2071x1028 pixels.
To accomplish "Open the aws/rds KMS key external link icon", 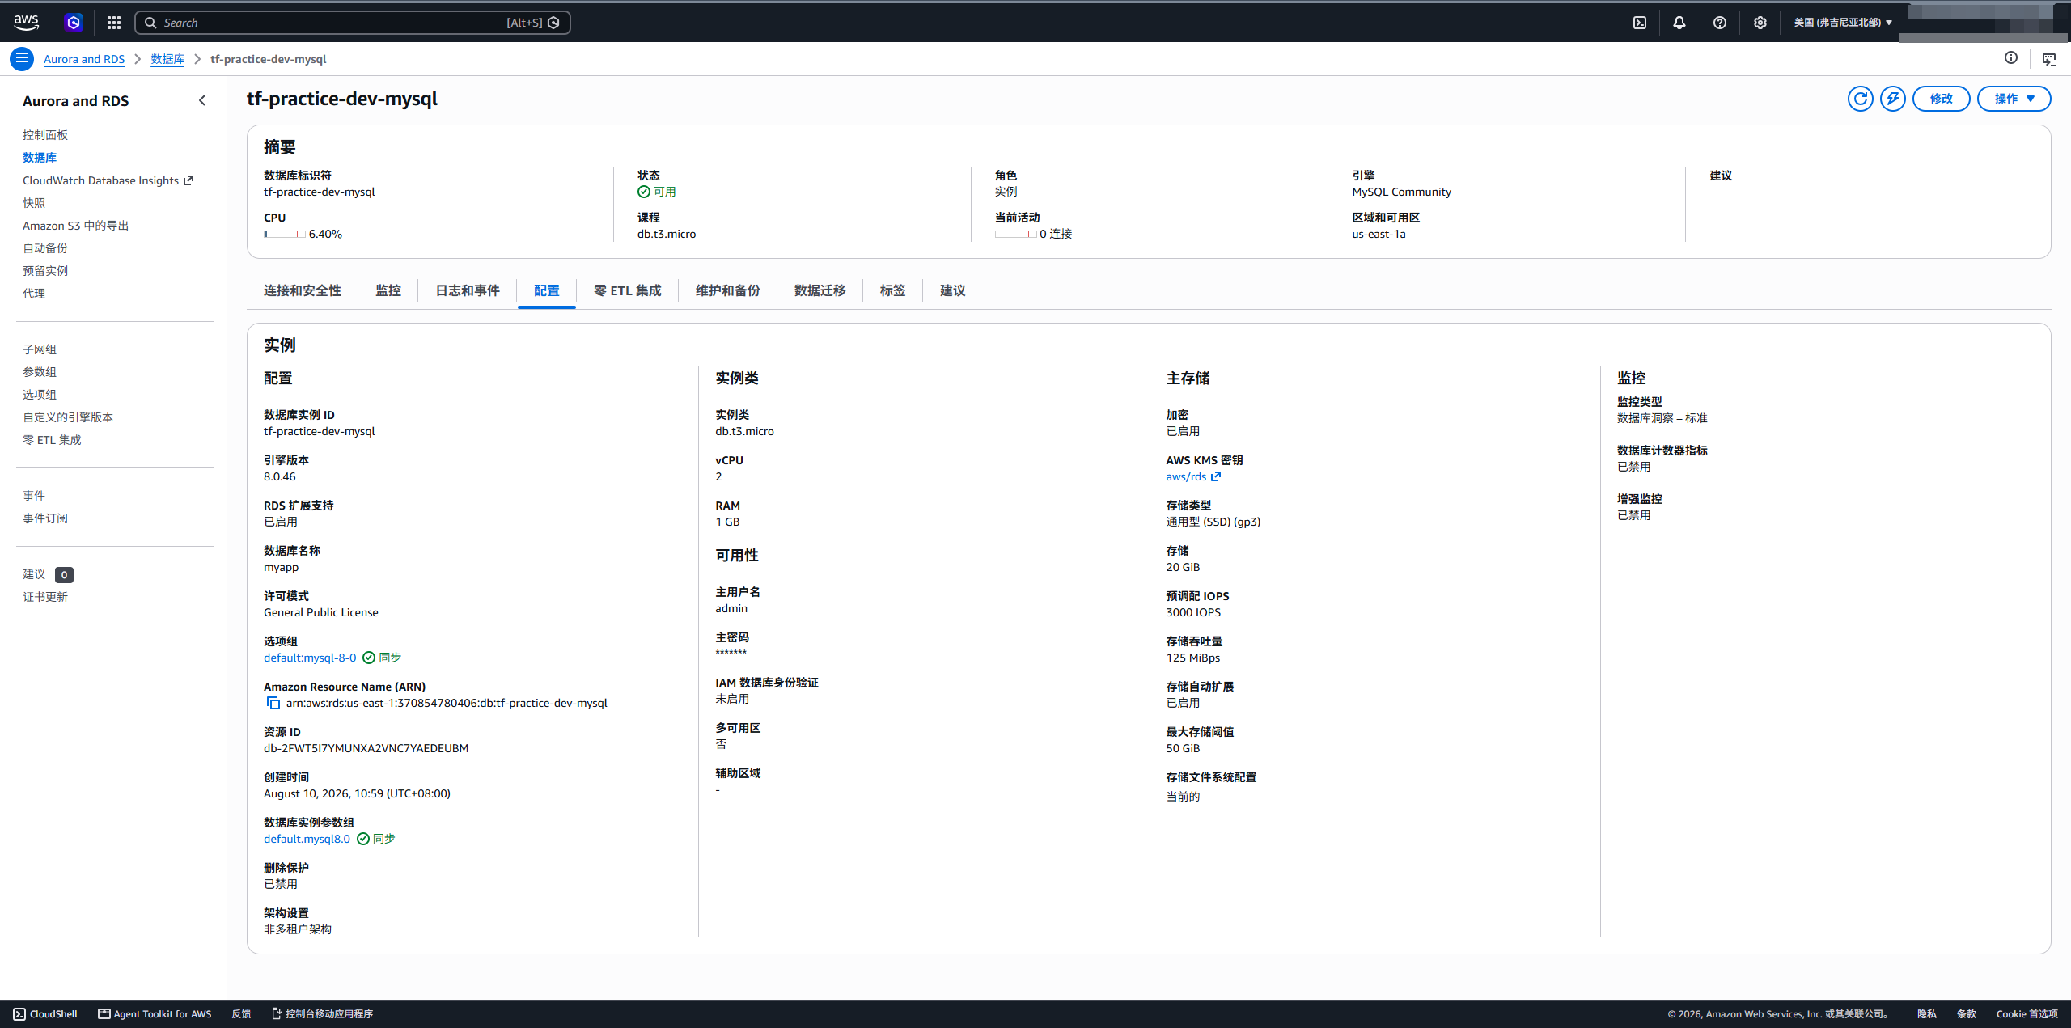I will click(1216, 476).
